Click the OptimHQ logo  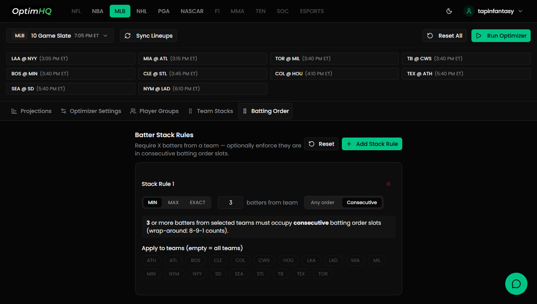[x=32, y=11]
